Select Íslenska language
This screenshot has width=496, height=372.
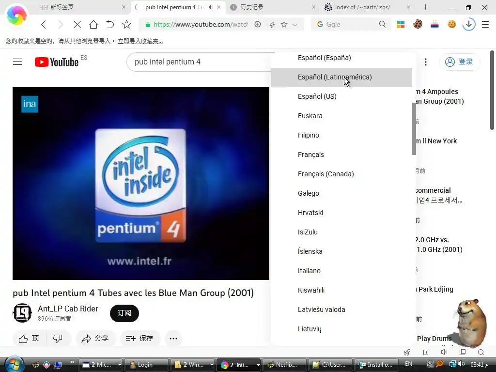click(341, 251)
